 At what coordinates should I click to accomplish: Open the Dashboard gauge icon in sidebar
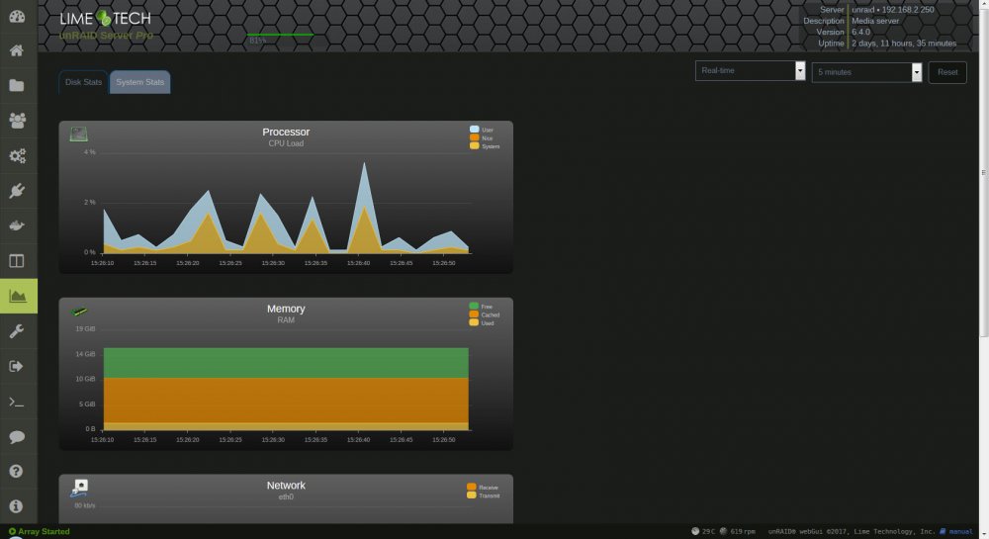pyautogui.click(x=17, y=17)
